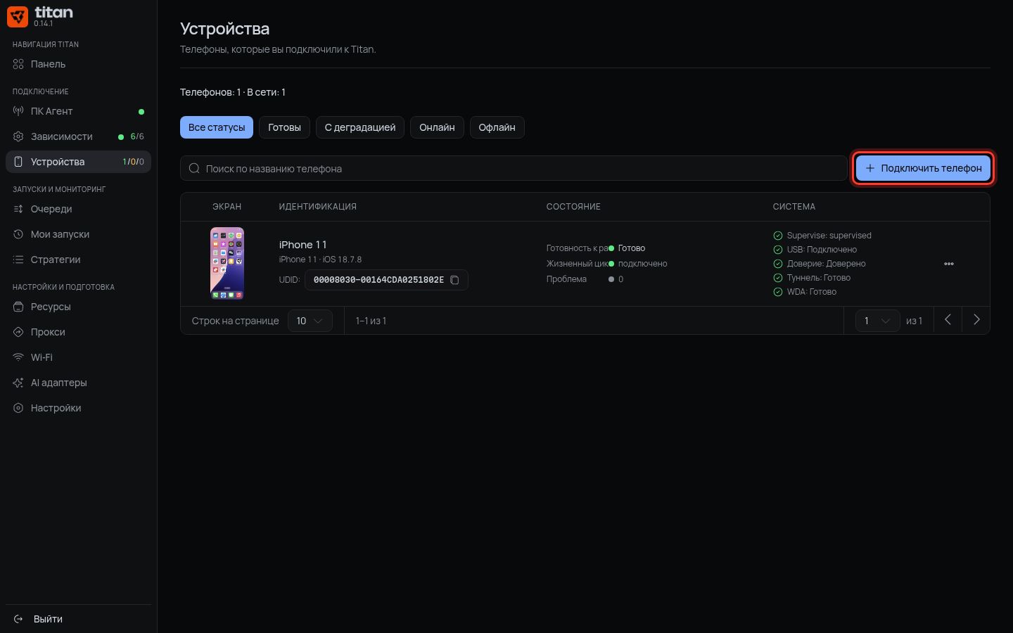Click the UDID value 00008030-00164CDA0251802E
The image size is (1013, 633).
click(x=378, y=280)
